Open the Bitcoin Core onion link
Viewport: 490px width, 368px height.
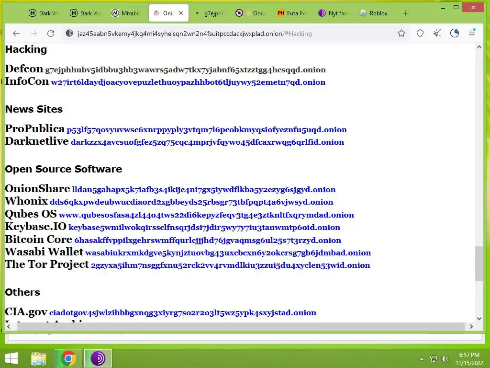pyautogui.click(x=208, y=241)
